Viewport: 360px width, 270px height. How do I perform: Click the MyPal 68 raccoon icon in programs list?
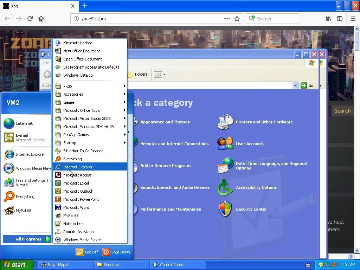58,216
